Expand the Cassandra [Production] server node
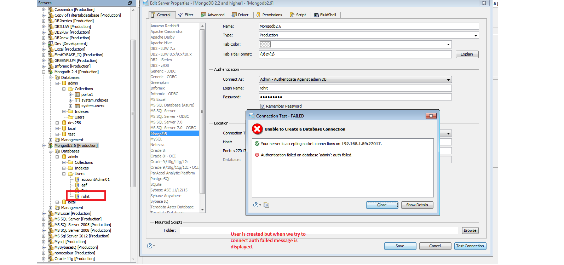Viewport: 564px width, 265px height. (x=44, y=10)
